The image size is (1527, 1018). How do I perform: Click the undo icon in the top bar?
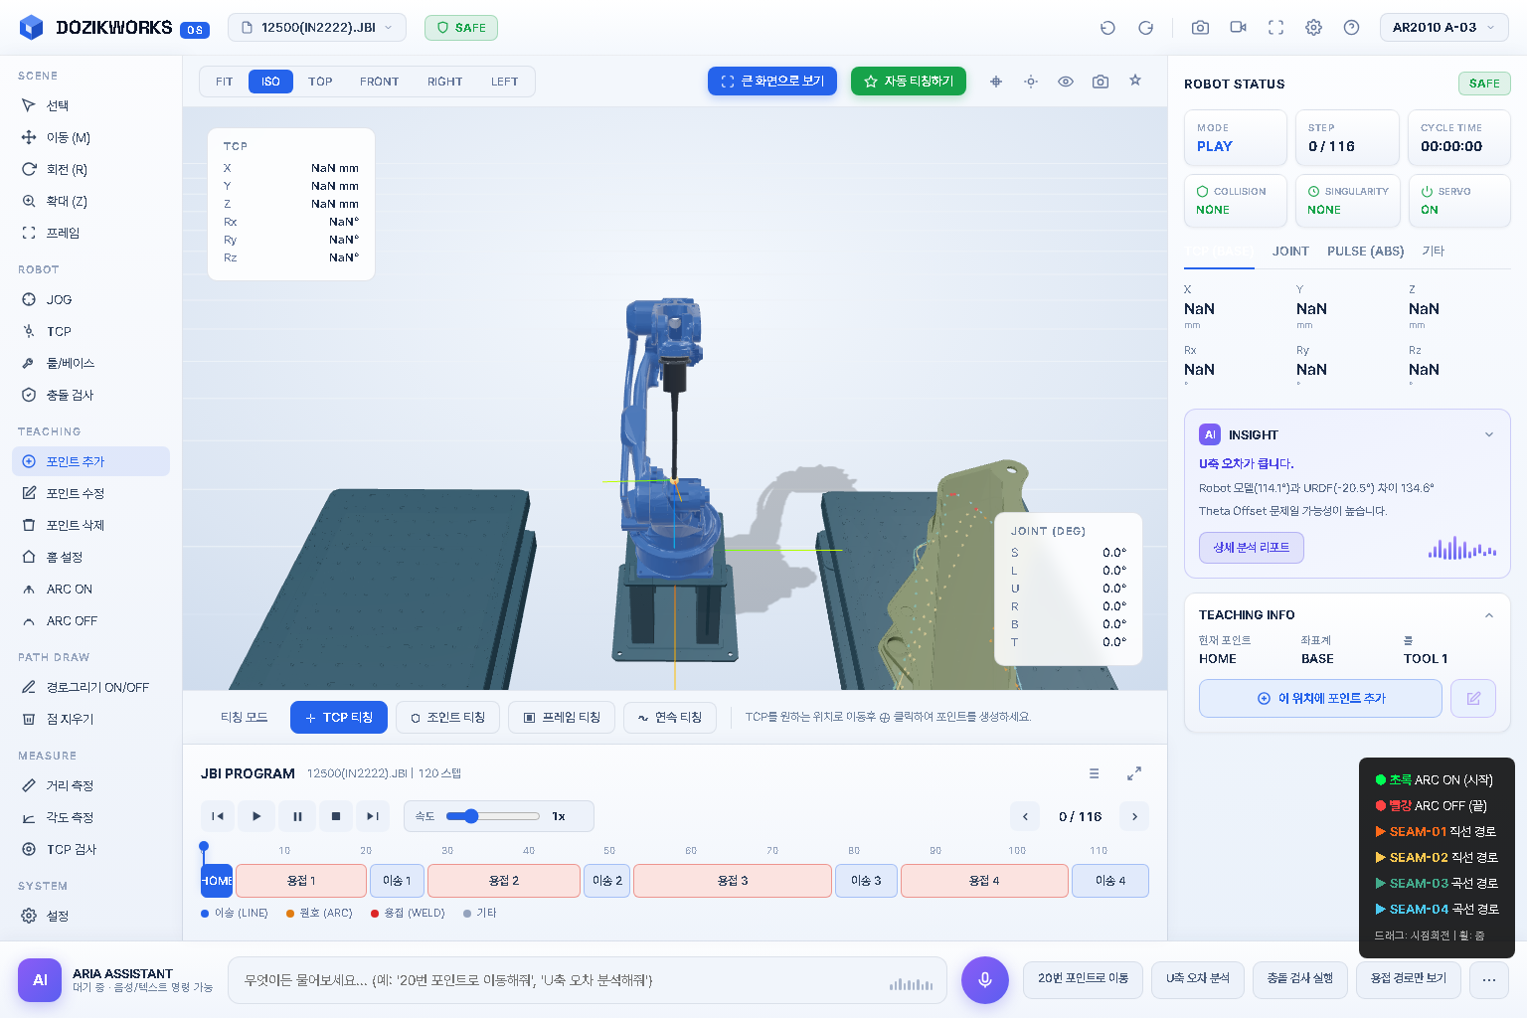[1107, 28]
